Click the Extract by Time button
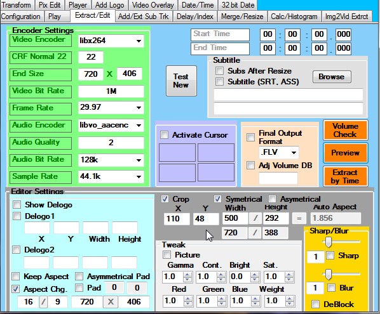The image size is (380, 314). [x=345, y=176]
